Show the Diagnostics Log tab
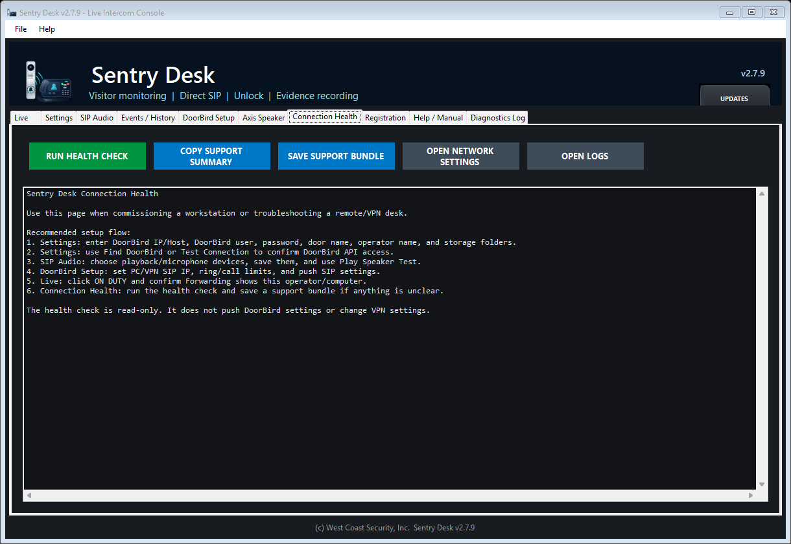This screenshot has width=791, height=544. [x=498, y=118]
